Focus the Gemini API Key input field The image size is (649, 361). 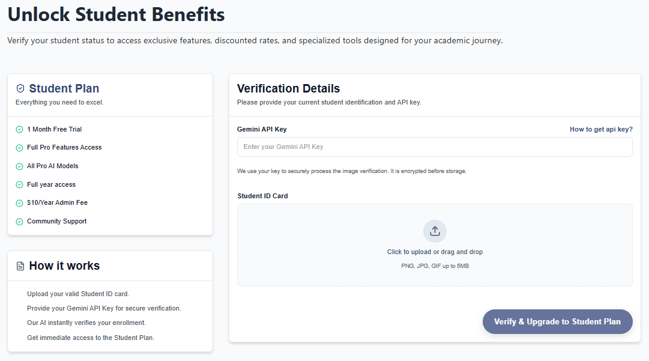(x=435, y=147)
